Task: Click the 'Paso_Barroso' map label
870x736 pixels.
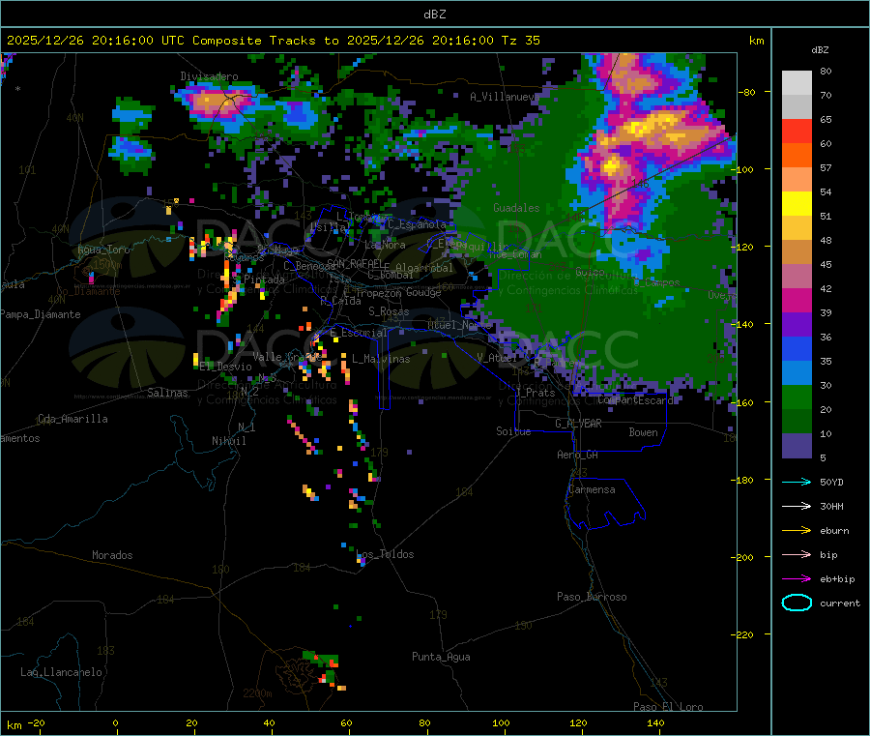Action: pyautogui.click(x=592, y=597)
